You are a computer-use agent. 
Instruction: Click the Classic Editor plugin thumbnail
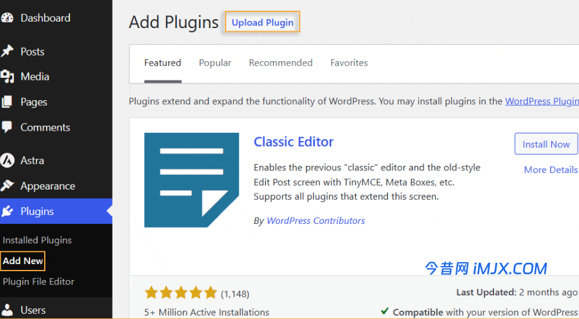point(192,180)
